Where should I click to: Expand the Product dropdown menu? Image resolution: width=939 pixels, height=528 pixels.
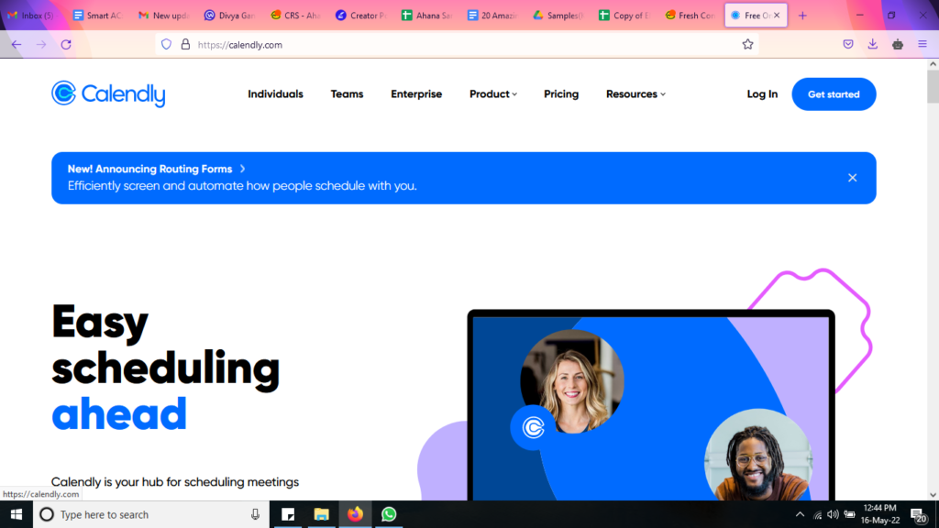tap(492, 94)
